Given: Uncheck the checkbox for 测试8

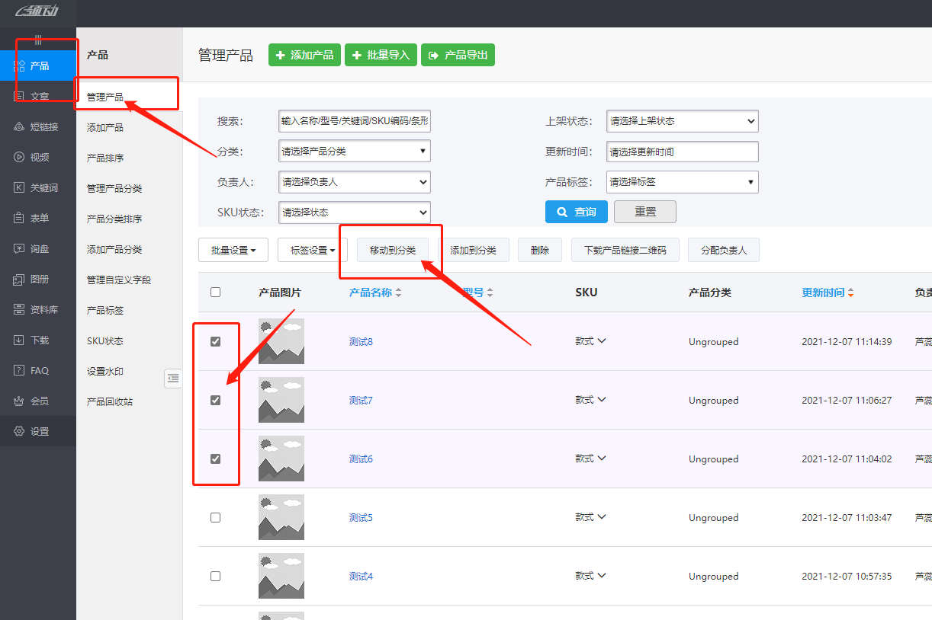Looking at the screenshot, I should [x=215, y=341].
